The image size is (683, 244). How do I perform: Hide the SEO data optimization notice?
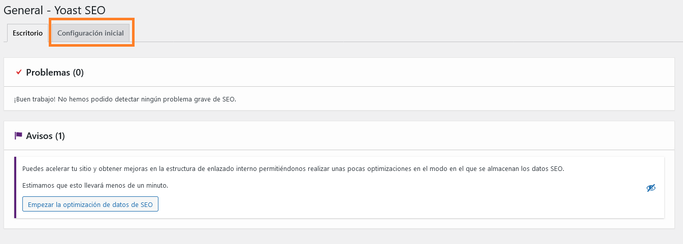point(651,188)
